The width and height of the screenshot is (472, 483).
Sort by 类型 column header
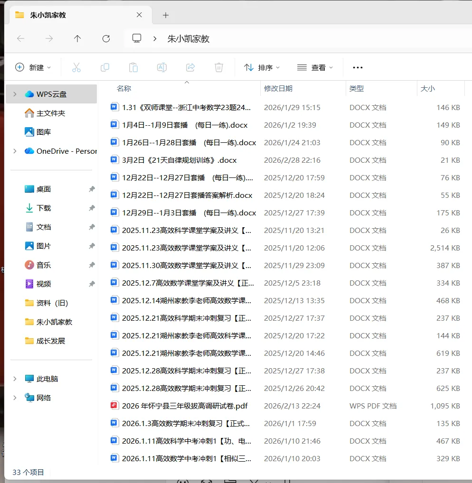(357, 89)
